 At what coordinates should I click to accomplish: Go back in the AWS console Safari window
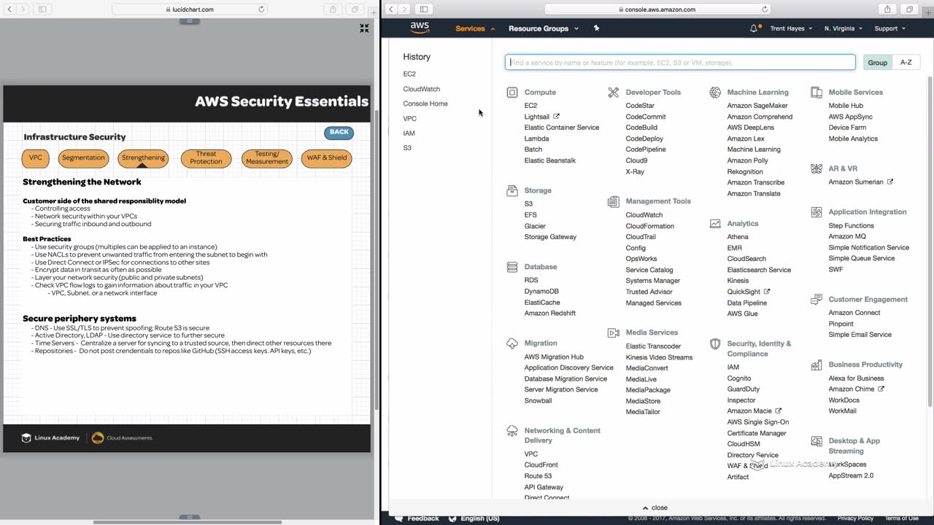click(x=391, y=9)
